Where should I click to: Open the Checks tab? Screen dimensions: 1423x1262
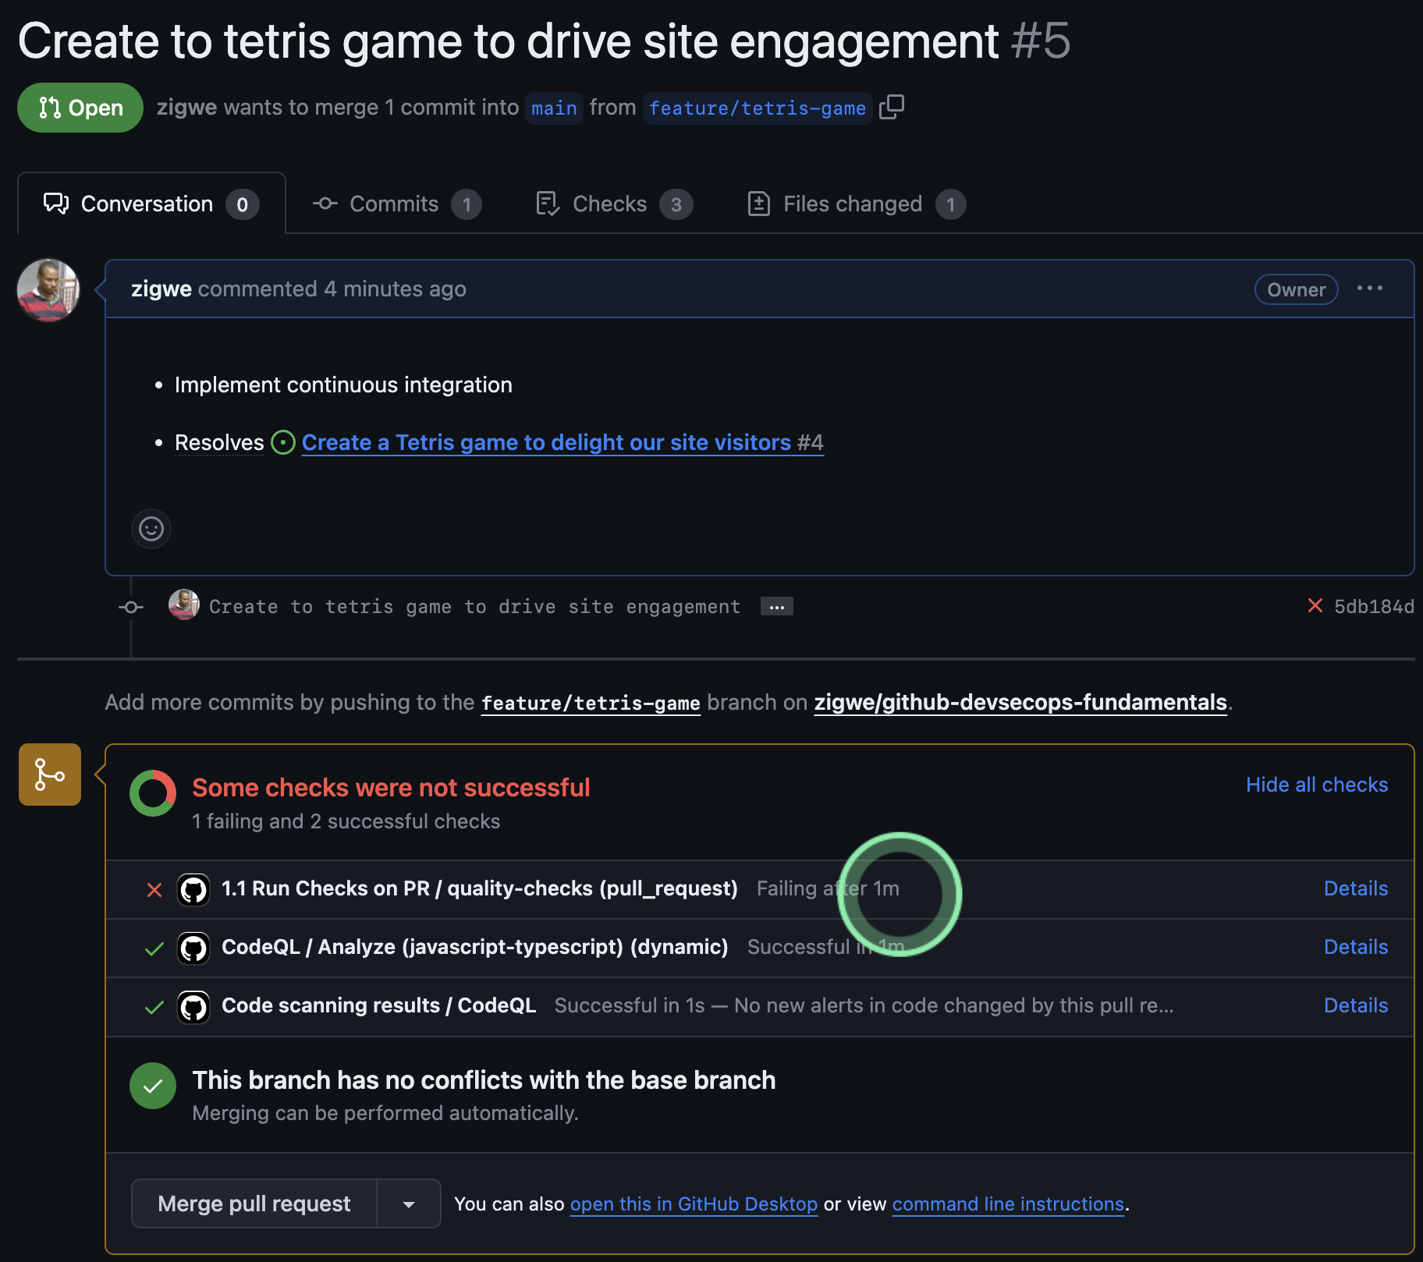[614, 204]
